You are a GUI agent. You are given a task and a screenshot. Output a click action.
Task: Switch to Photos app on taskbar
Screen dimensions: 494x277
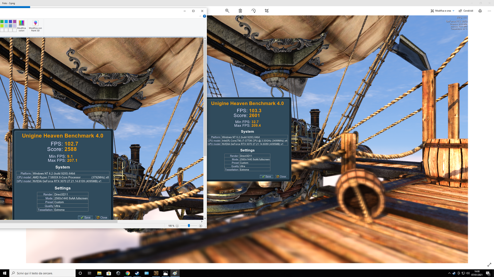pyautogui.click(x=166, y=273)
